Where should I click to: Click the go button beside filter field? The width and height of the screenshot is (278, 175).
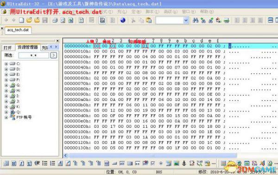pyautogui.click(x=54, y=55)
